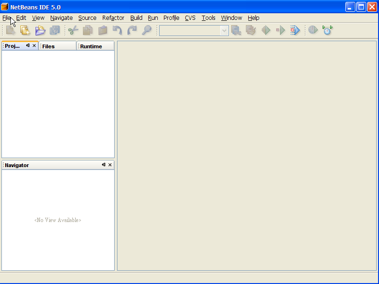
Task: Open the Tools menu
Action: [x=208, y=18]
